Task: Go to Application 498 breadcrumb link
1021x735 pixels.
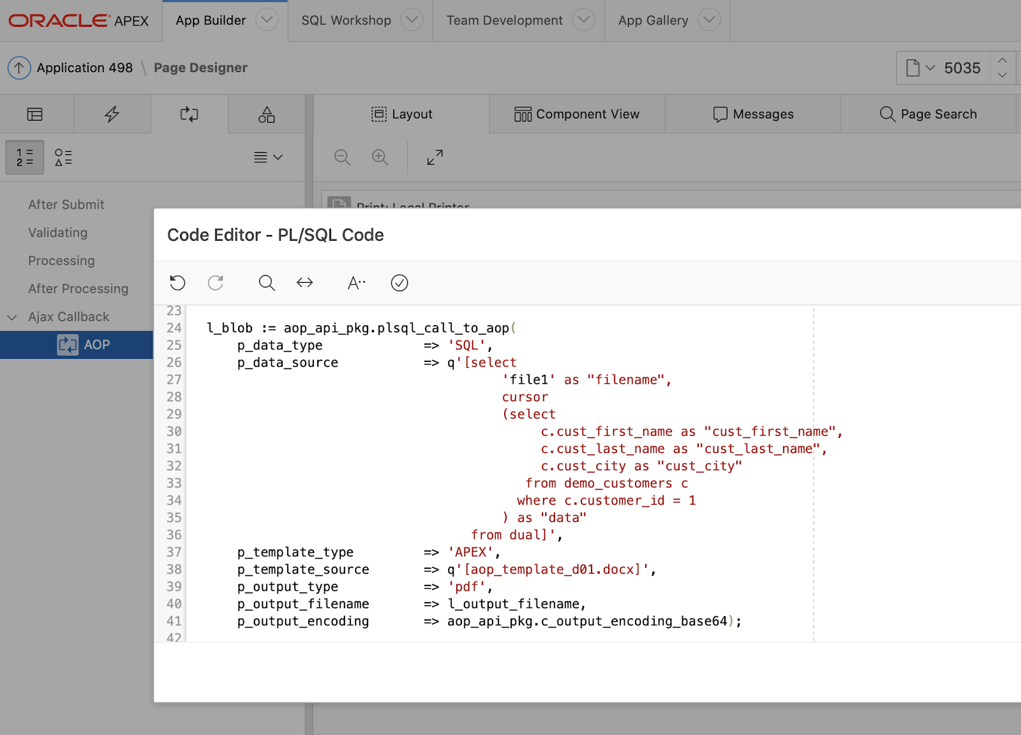Action: 85,68
